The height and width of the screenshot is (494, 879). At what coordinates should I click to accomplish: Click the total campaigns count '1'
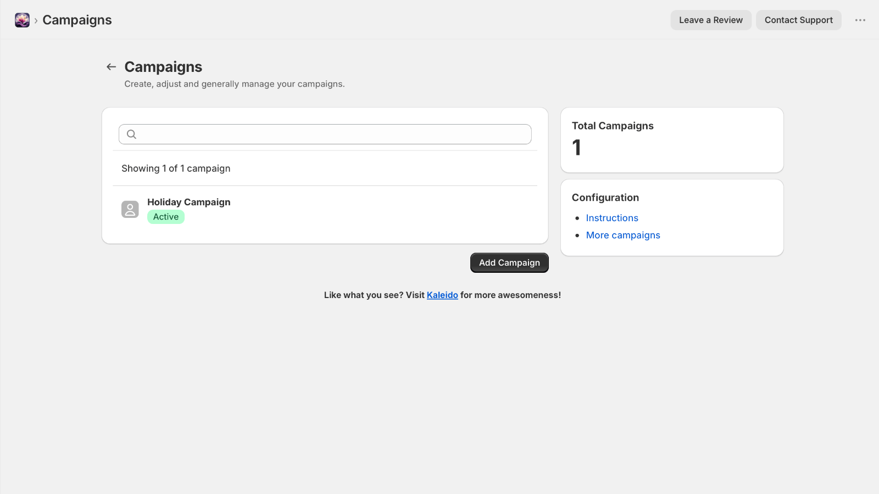pos(576,148)
